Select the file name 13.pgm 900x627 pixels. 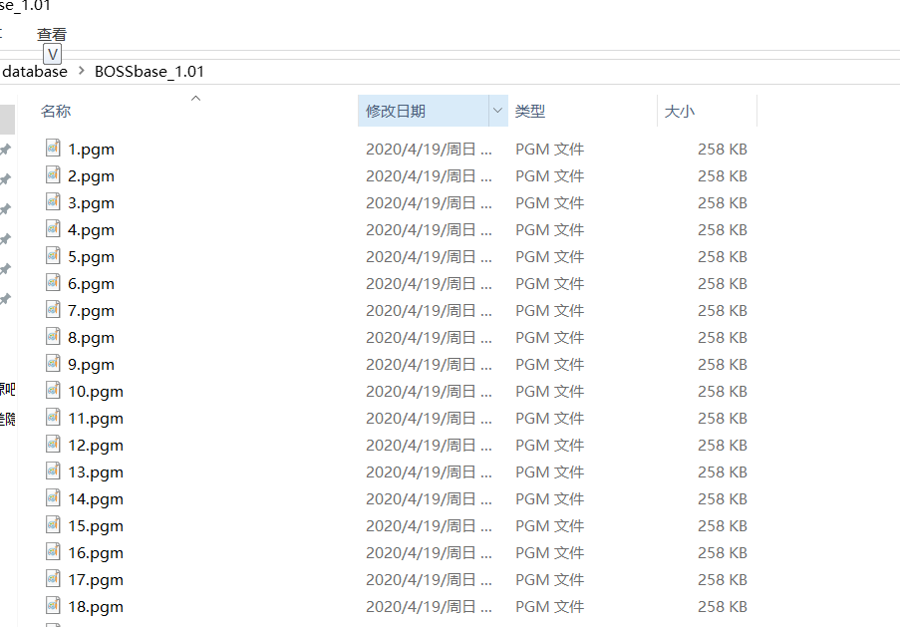tap(96, 472)
